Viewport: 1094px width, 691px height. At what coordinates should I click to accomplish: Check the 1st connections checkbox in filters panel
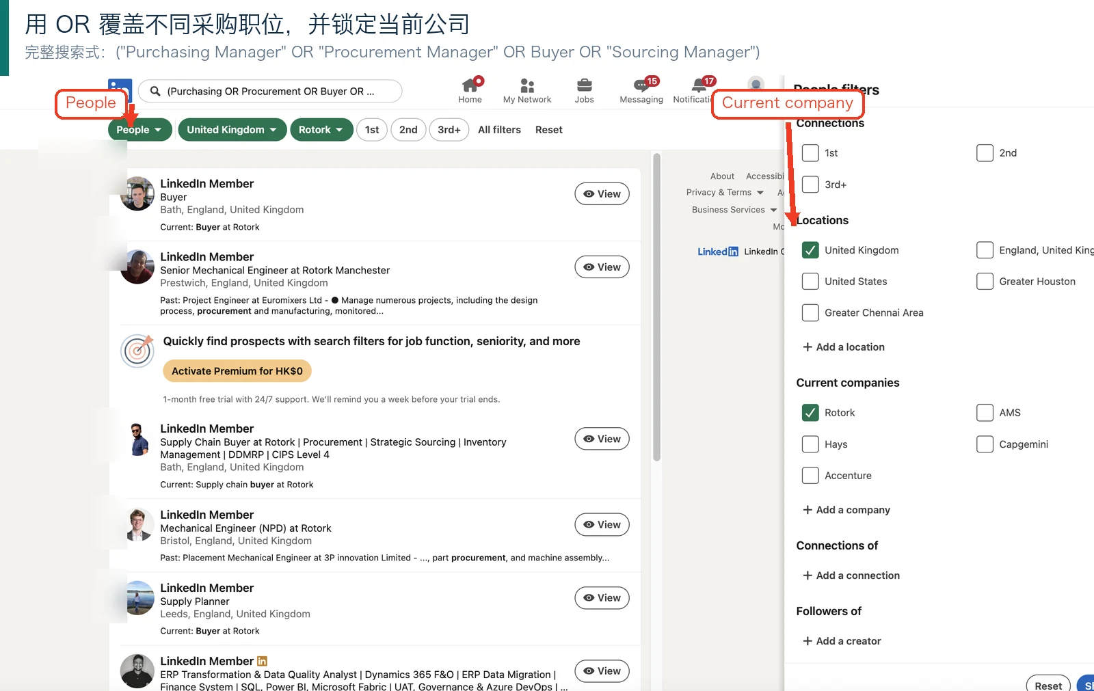coord(810,153)
